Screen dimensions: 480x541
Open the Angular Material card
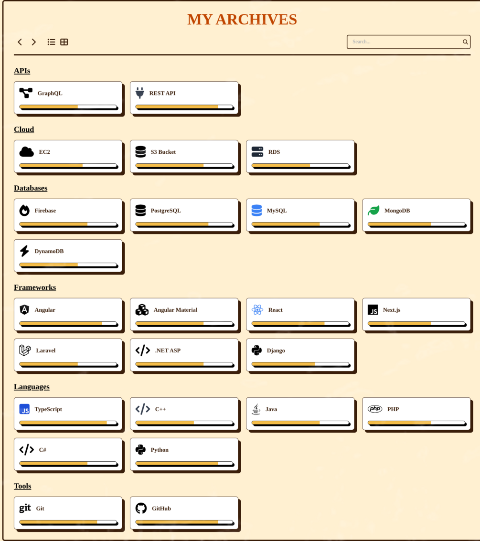pos(184,314)
